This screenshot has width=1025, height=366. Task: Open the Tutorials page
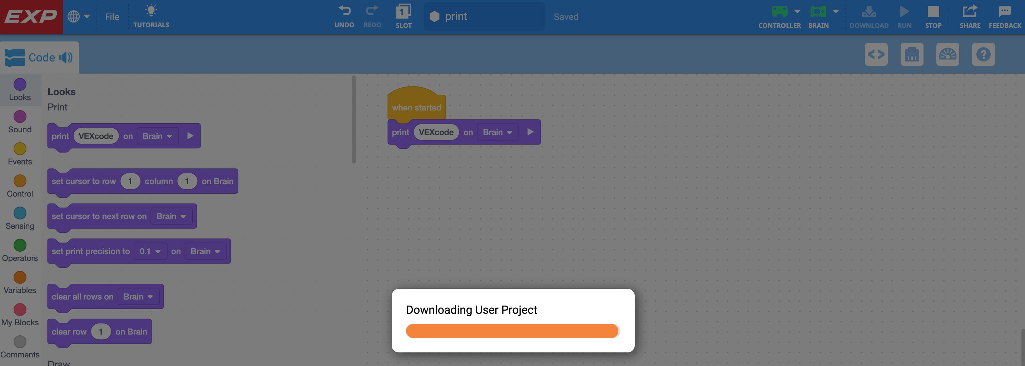(151, 16)
